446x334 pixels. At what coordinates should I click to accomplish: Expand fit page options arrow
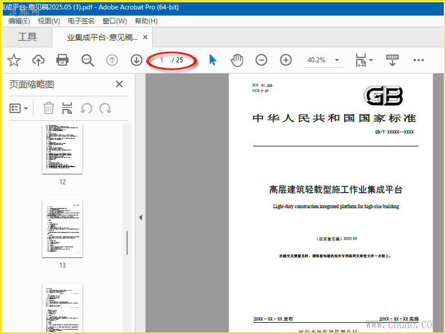(371, 60)
